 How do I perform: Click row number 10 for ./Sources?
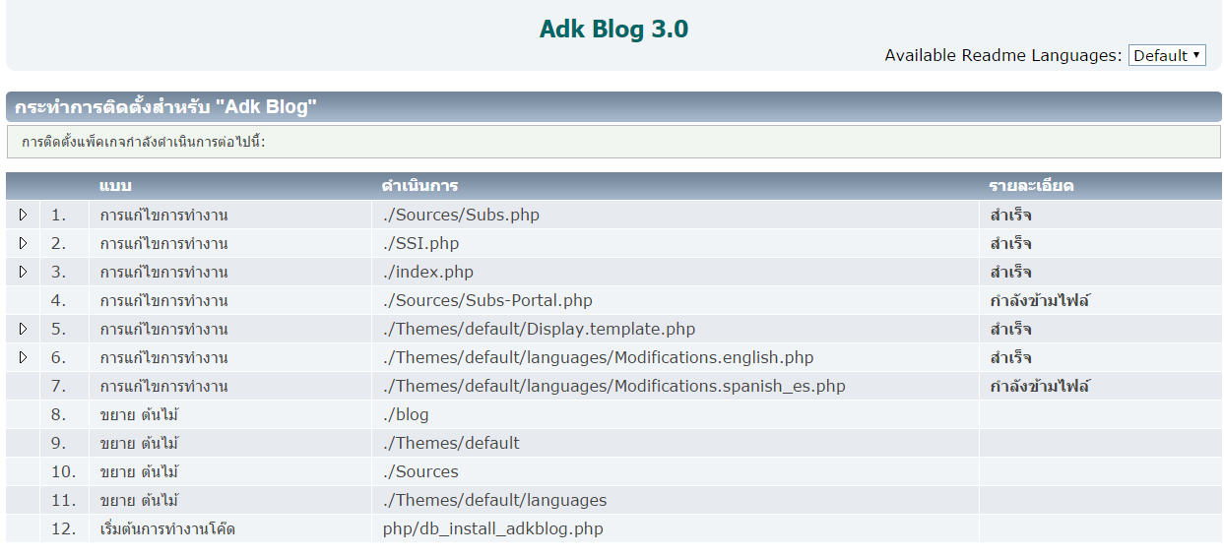tap(63, 471)
